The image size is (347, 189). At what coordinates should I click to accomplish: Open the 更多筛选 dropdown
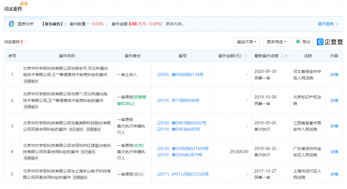tap(276, 42)
